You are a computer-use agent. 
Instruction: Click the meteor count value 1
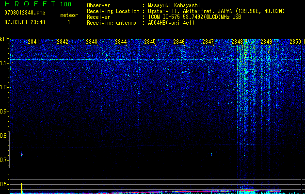[x=69, y=22]
